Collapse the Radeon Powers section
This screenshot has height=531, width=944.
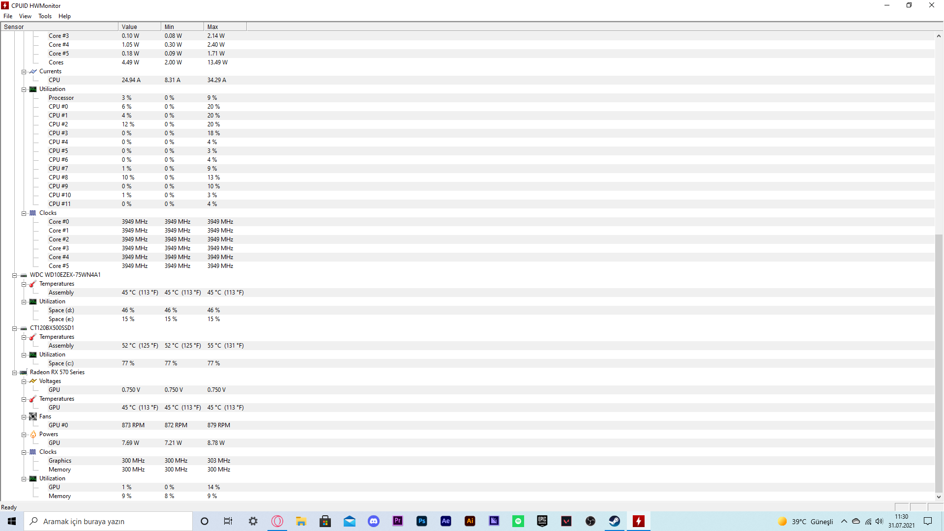click(x=24, y=435)
